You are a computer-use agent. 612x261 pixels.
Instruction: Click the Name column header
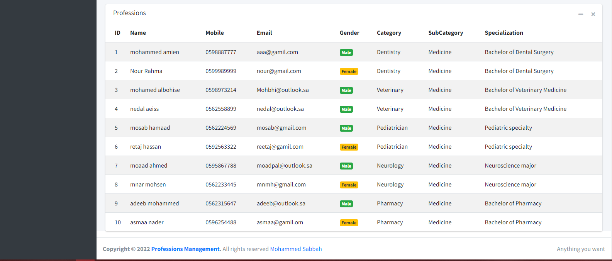[x=138, y=33]
